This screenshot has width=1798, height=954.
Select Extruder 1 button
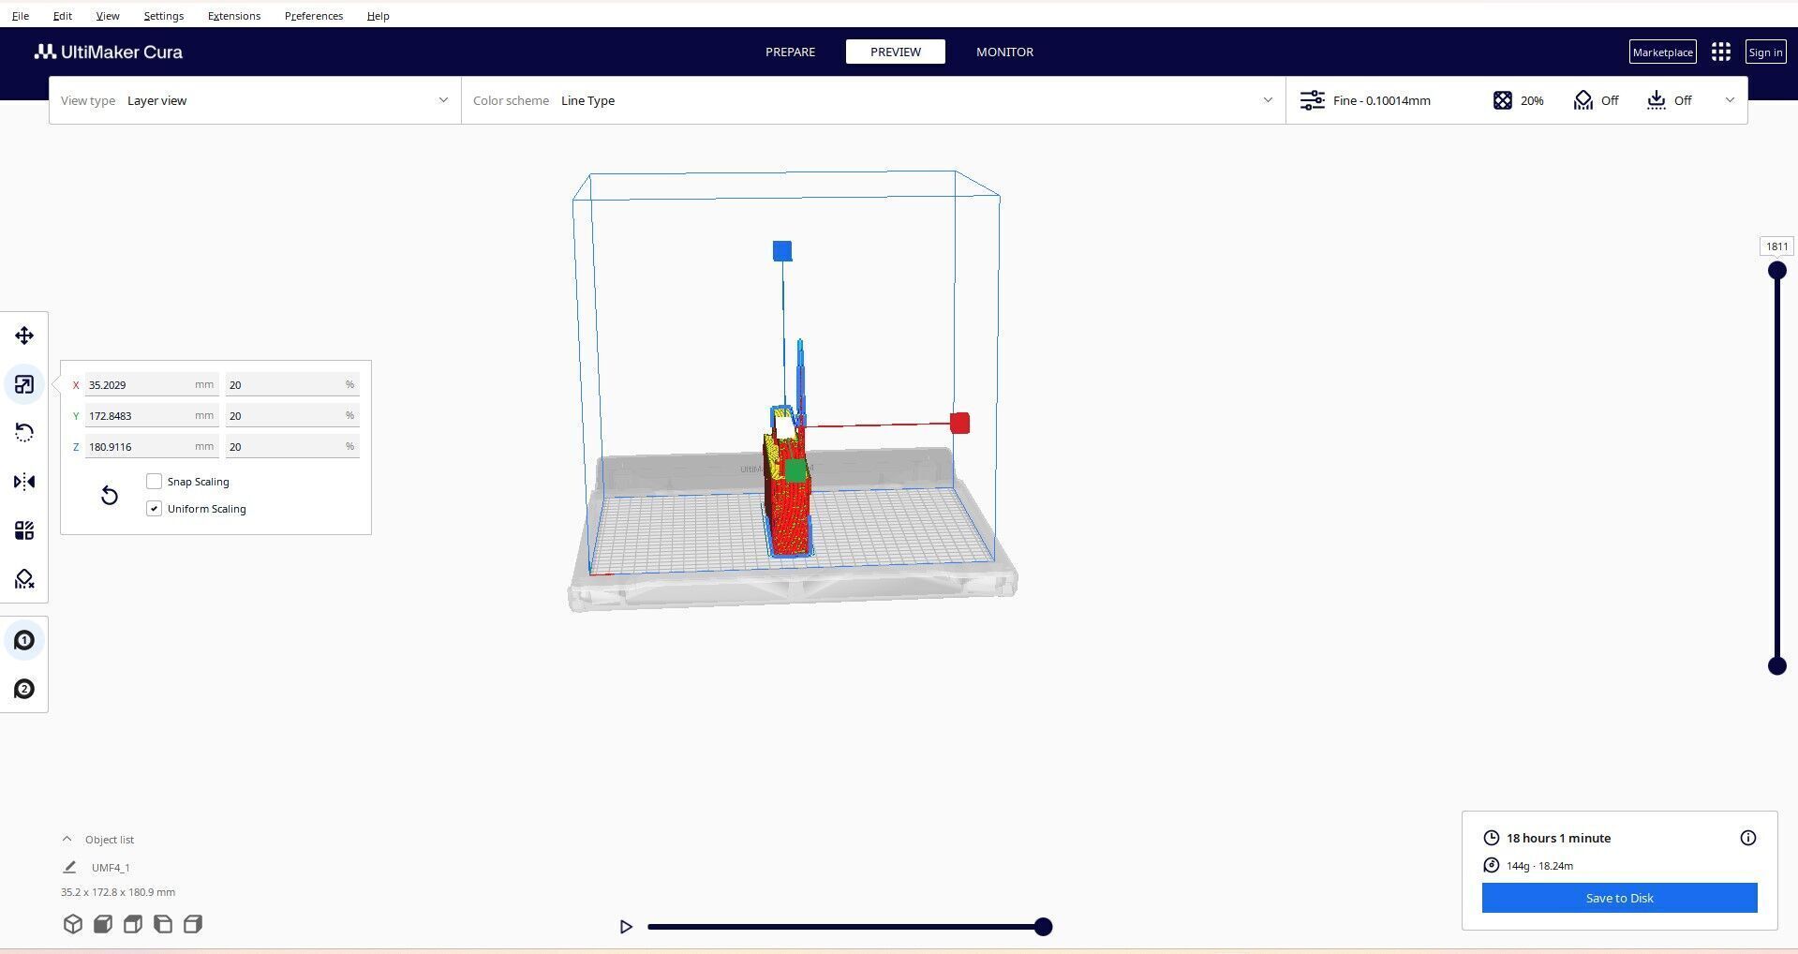pyautogui.click(x=24, y=640)
